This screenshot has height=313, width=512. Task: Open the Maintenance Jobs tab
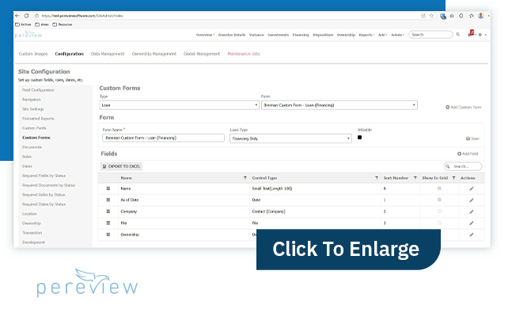pyautogui.click(x=244, y=54)
